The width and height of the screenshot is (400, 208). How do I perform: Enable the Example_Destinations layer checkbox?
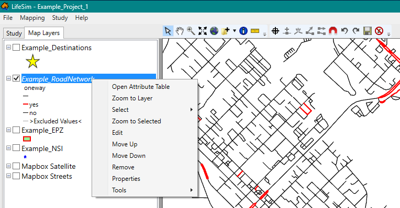16,48
